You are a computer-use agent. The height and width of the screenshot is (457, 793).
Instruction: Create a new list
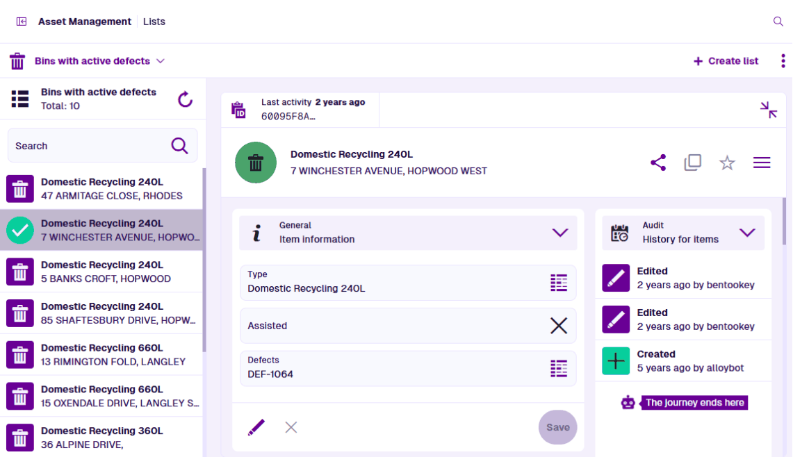click(x=726, y=61)
